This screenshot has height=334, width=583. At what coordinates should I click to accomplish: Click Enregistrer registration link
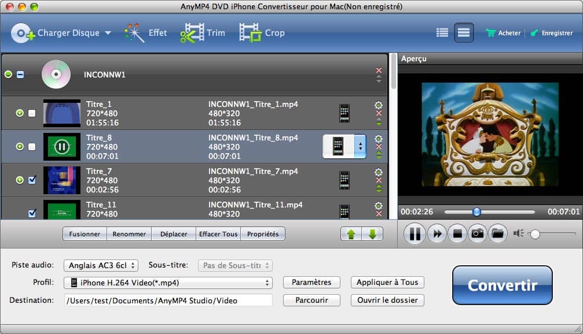[552, 33]
